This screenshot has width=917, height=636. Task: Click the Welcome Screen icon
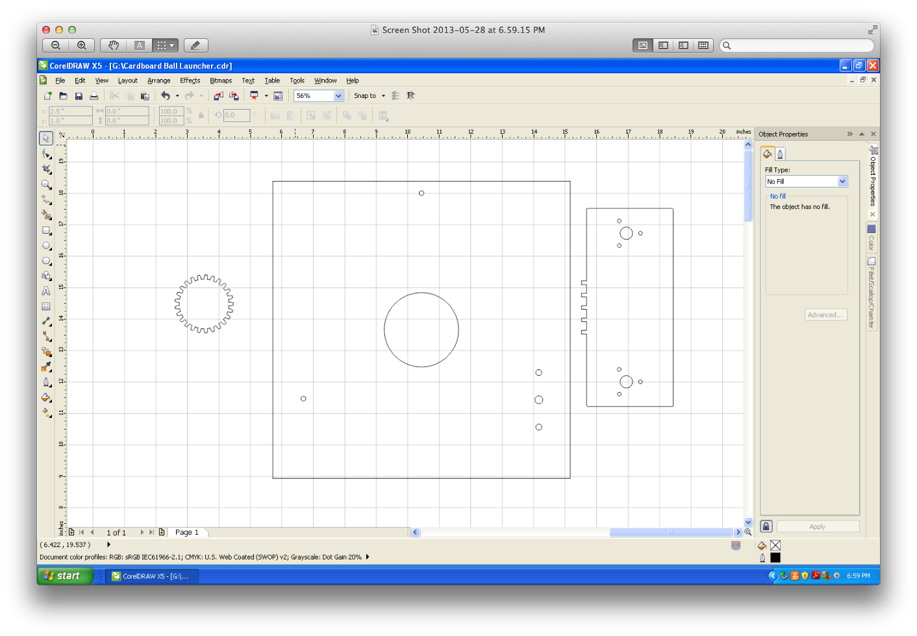(x=278, y=95)
